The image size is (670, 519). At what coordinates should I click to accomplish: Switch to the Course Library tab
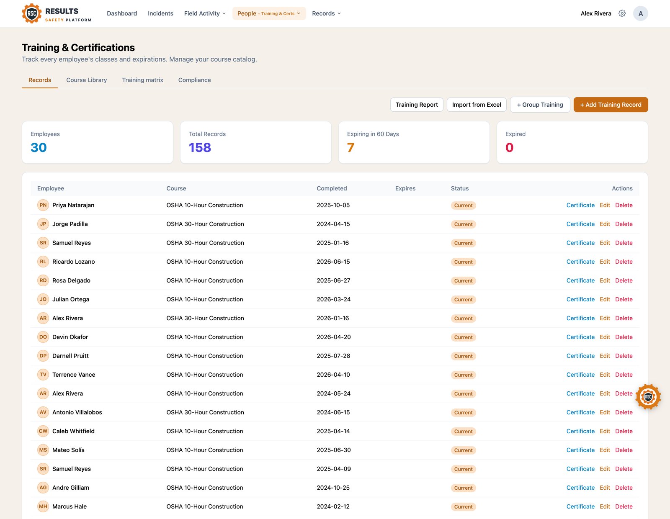[86, 80]
